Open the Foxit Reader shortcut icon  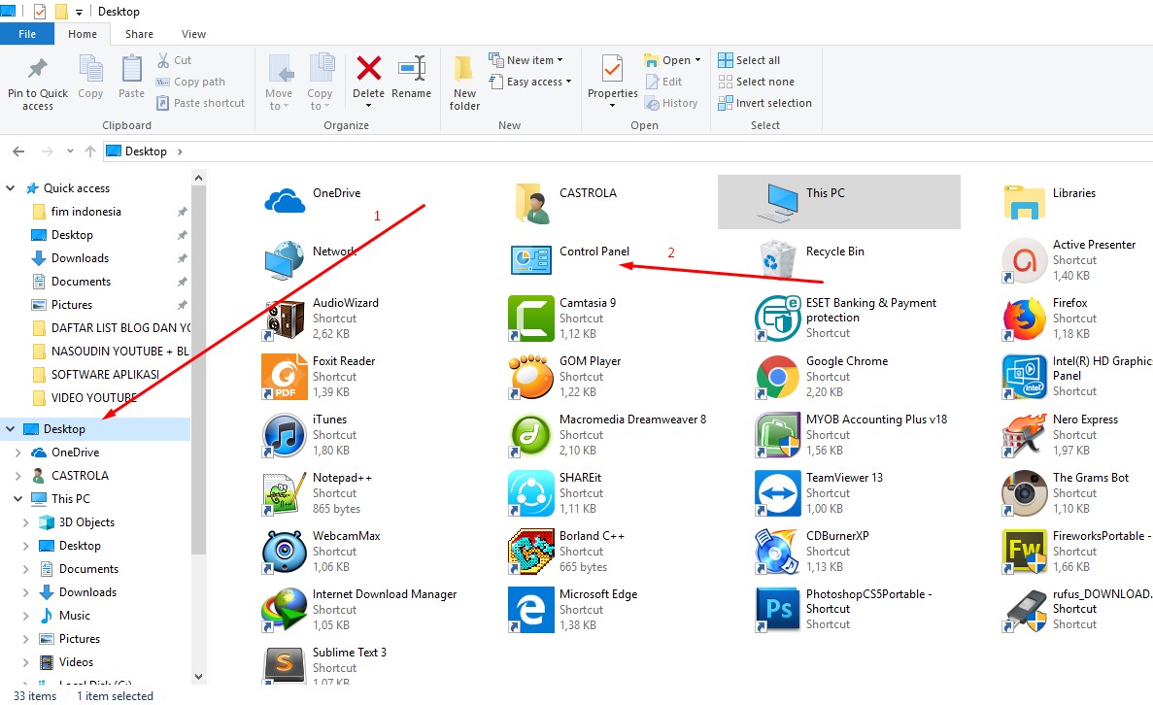click(x=285, y=377)
